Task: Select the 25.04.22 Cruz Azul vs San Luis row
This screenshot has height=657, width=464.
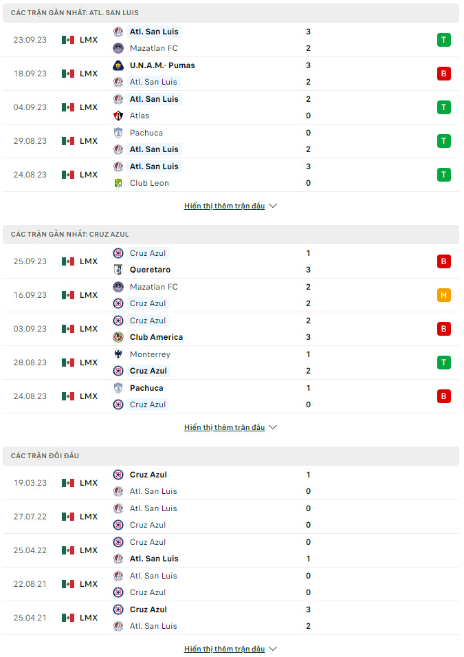Action: (231, 550)
